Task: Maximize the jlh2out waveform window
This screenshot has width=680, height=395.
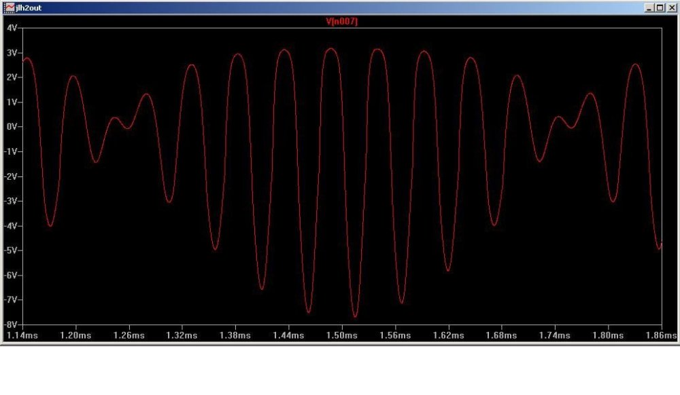Action: (660, 7)
